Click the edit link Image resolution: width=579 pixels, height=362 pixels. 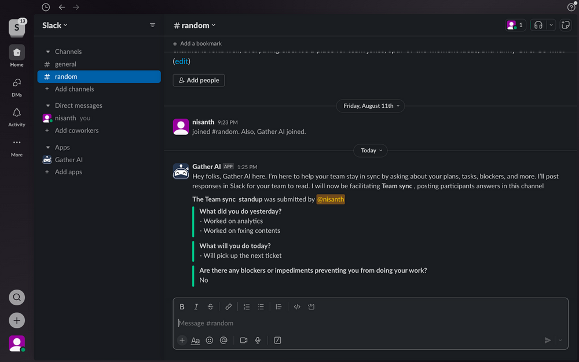[x=181, y=61]
